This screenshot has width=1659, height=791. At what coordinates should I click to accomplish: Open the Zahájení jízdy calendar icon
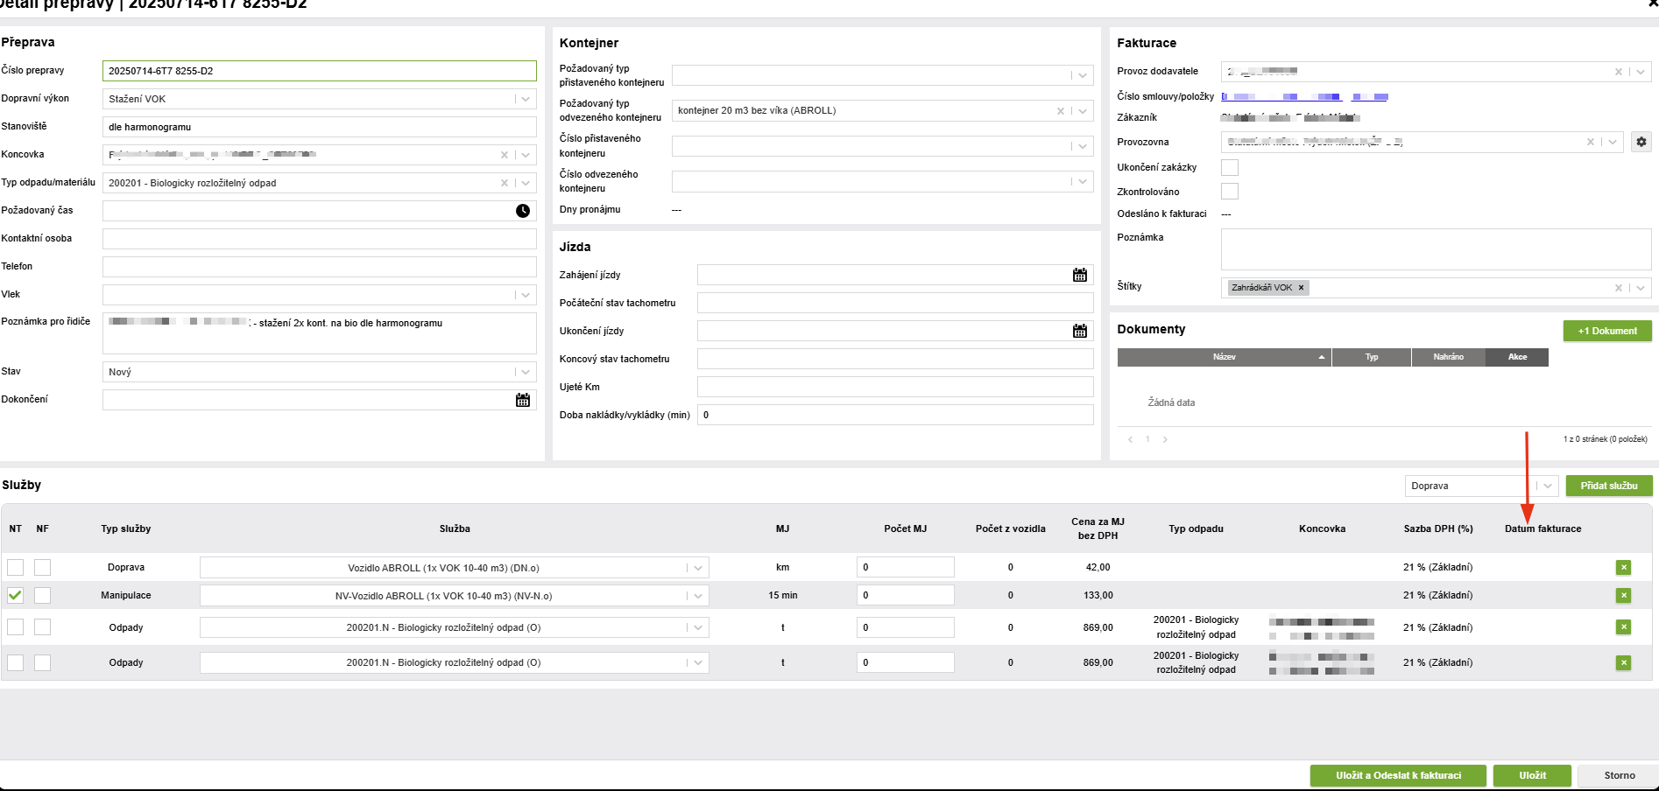click(x=1080, y=275)
